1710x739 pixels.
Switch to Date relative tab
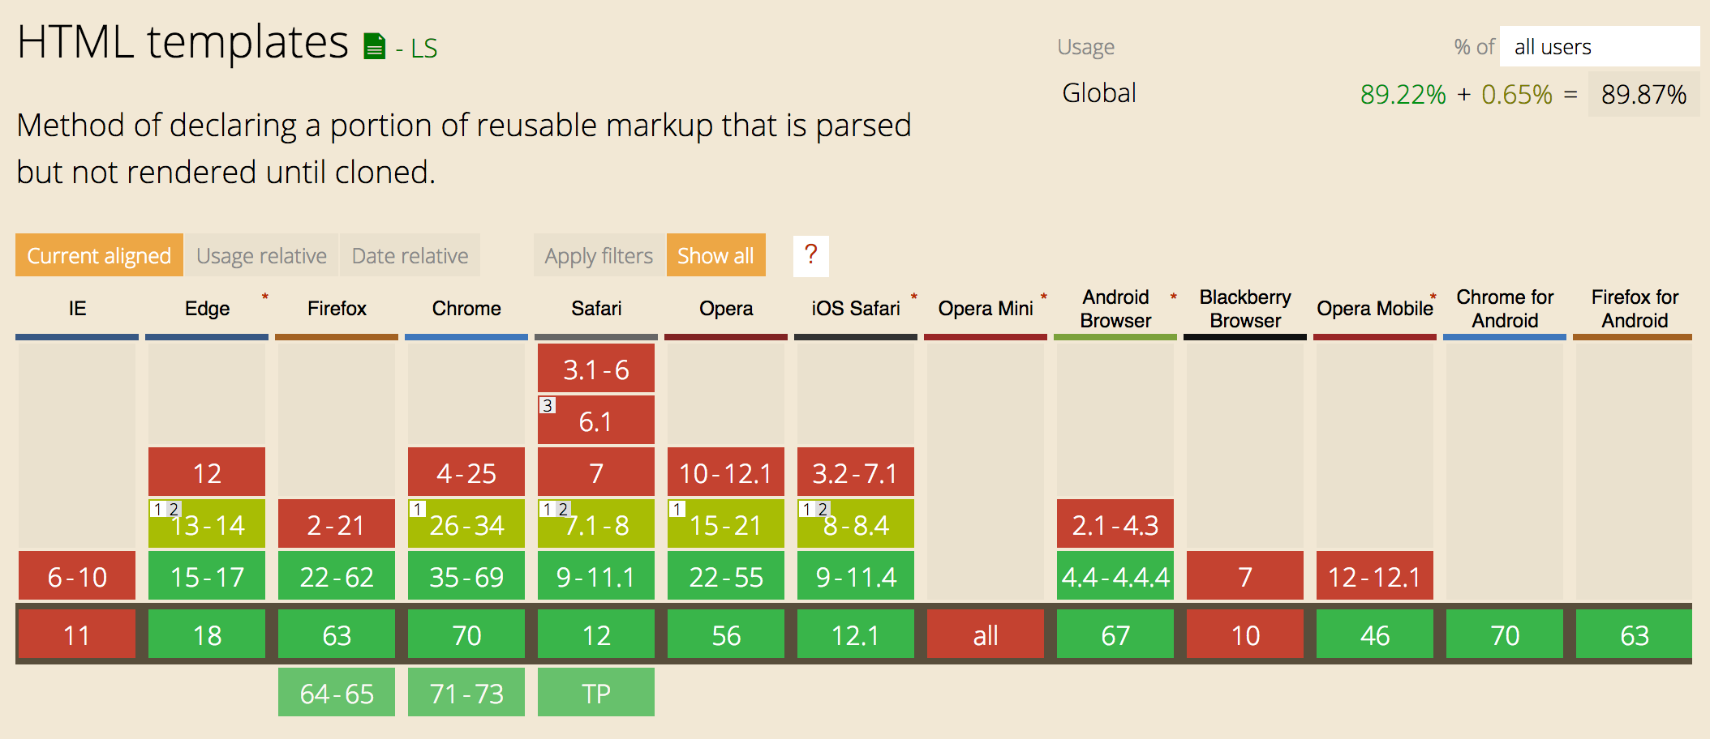pyautogui.click(x=410, y=254)
